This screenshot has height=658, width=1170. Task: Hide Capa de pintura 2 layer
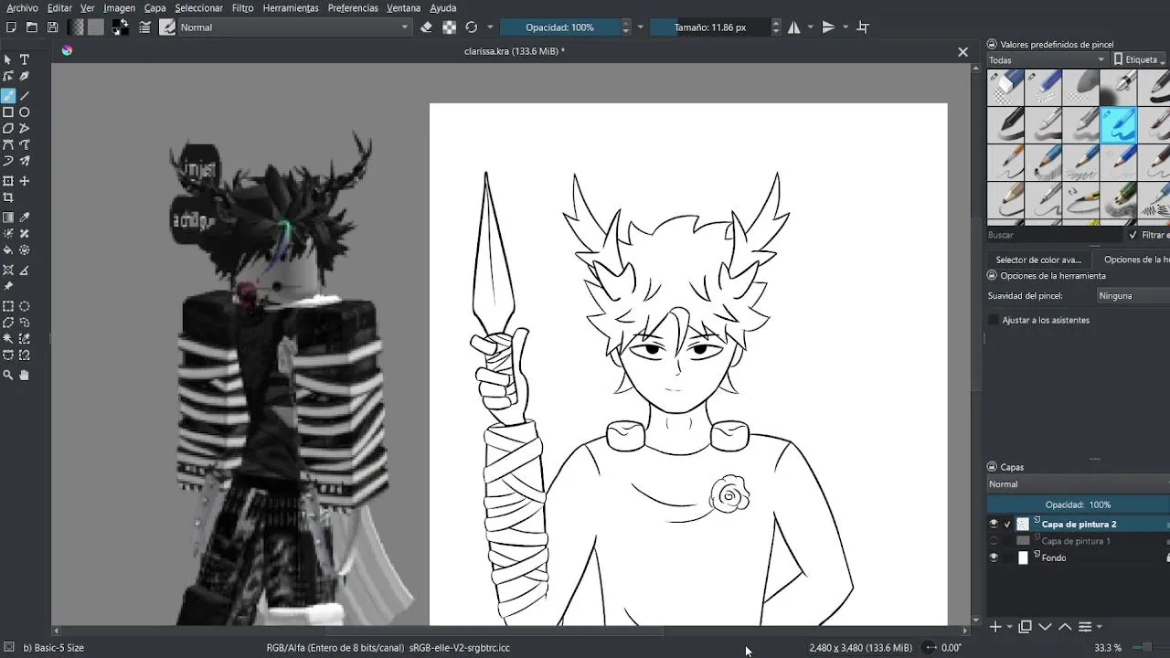coord(994,525)
